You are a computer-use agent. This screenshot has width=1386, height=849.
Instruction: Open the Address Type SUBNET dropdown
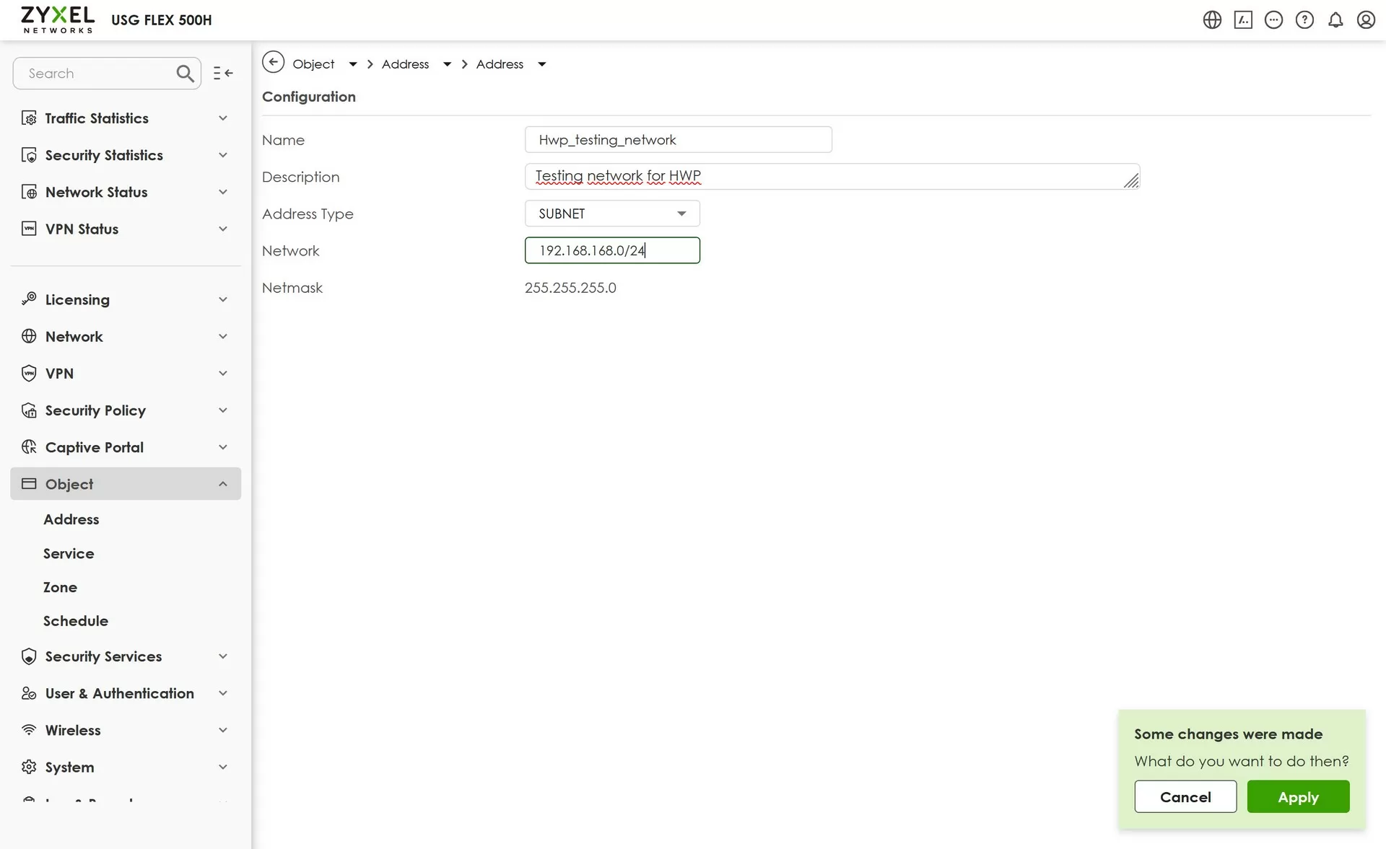tap(611, 214)
